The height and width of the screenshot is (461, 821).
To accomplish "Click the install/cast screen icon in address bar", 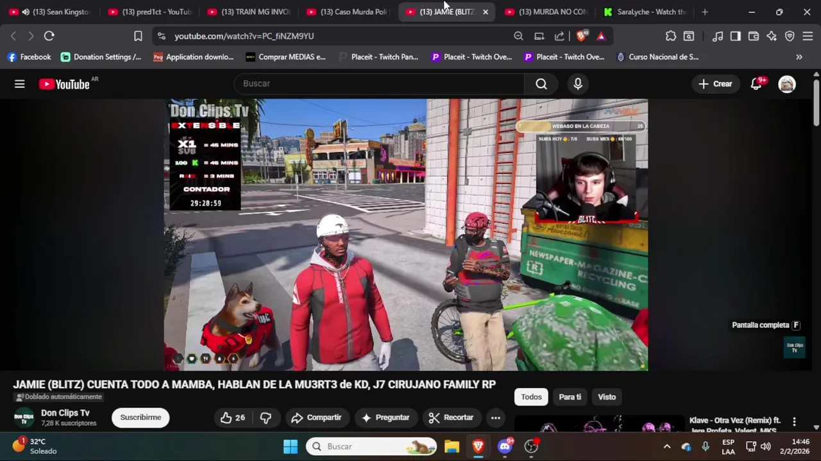I will 539,36.
